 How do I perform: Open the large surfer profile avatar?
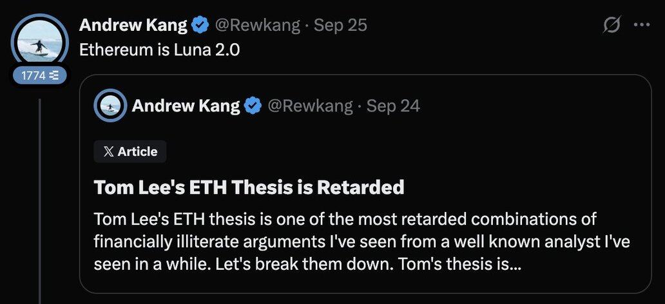40,41
